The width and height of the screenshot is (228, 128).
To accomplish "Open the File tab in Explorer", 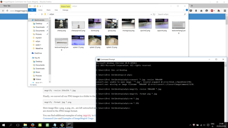I will tap(32, 10).
